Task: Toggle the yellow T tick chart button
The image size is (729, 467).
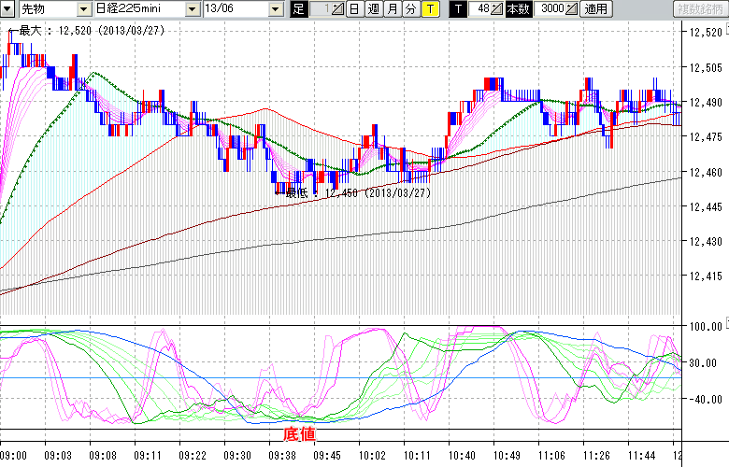Action: [429, 9]
